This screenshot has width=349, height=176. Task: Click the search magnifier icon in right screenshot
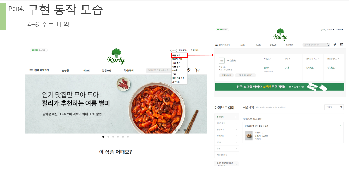(328, 45)
